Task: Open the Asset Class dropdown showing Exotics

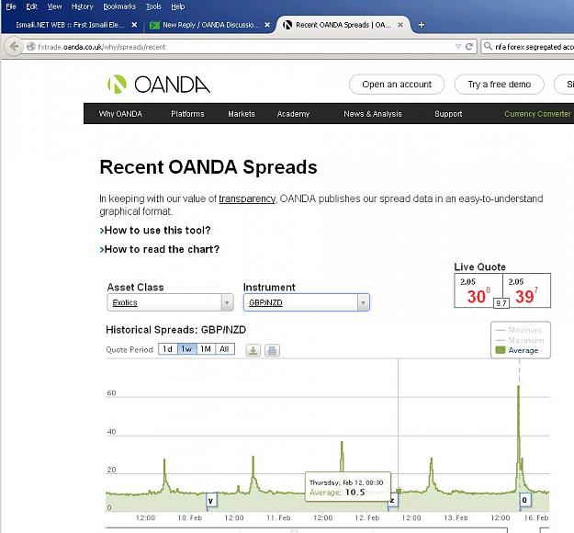Action: click(x=170, y=302)
